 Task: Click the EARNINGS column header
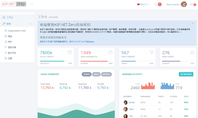145,96
